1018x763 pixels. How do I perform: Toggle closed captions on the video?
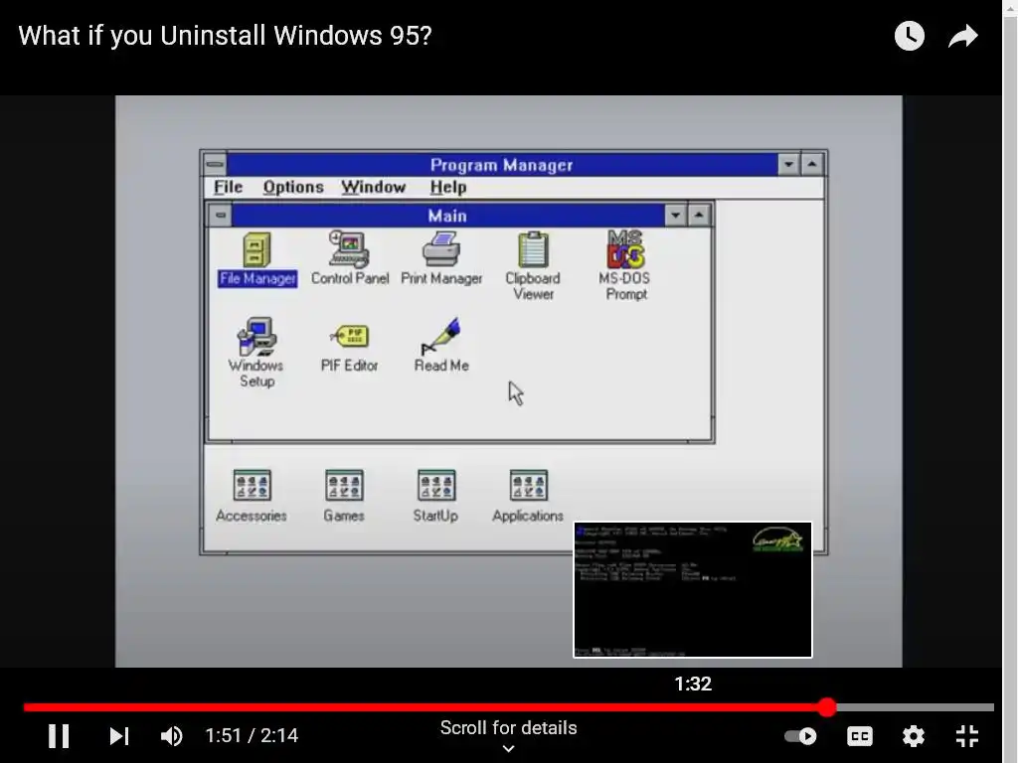(x=860, y=736)
